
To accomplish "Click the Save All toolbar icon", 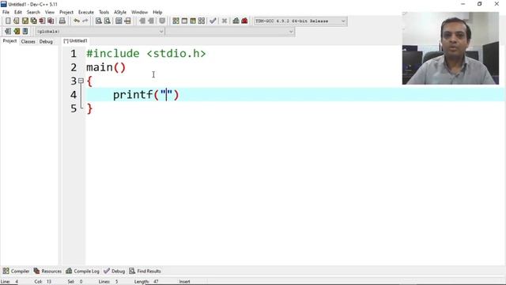I will pos(33,21).
